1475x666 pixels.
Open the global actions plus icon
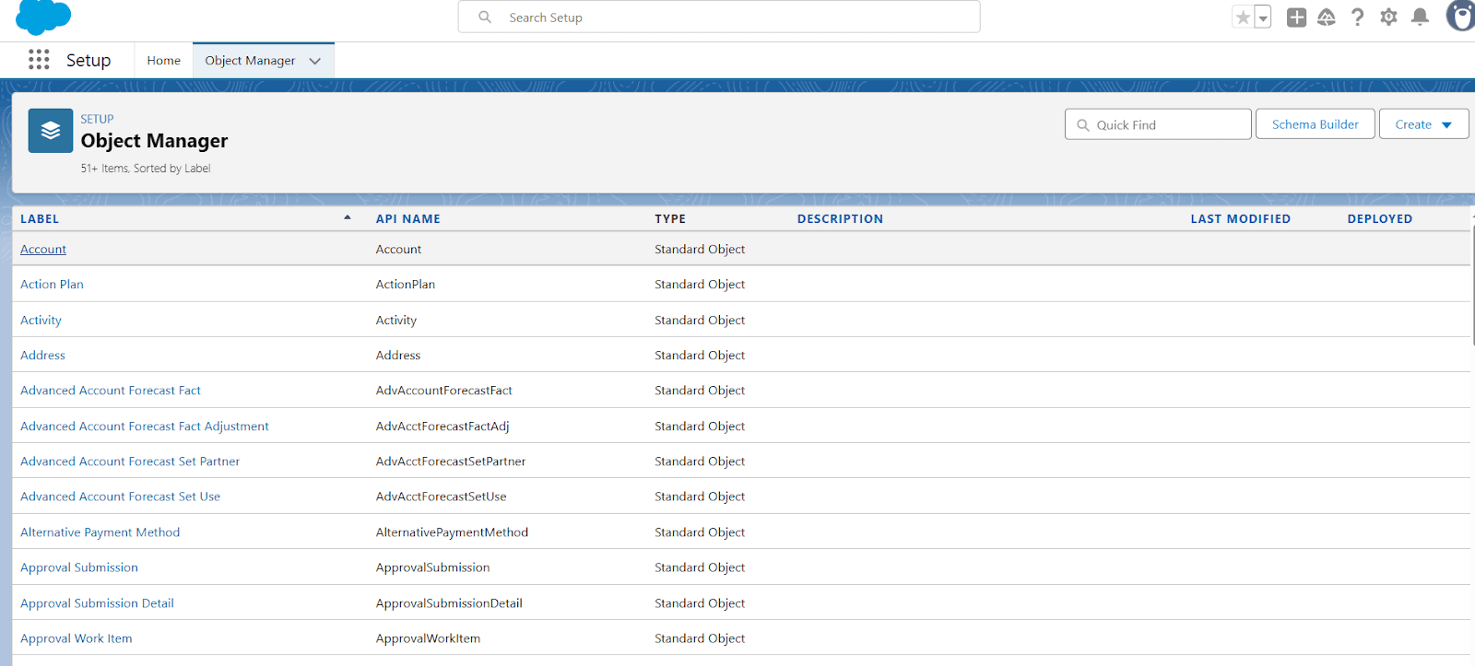[1296, 18]
